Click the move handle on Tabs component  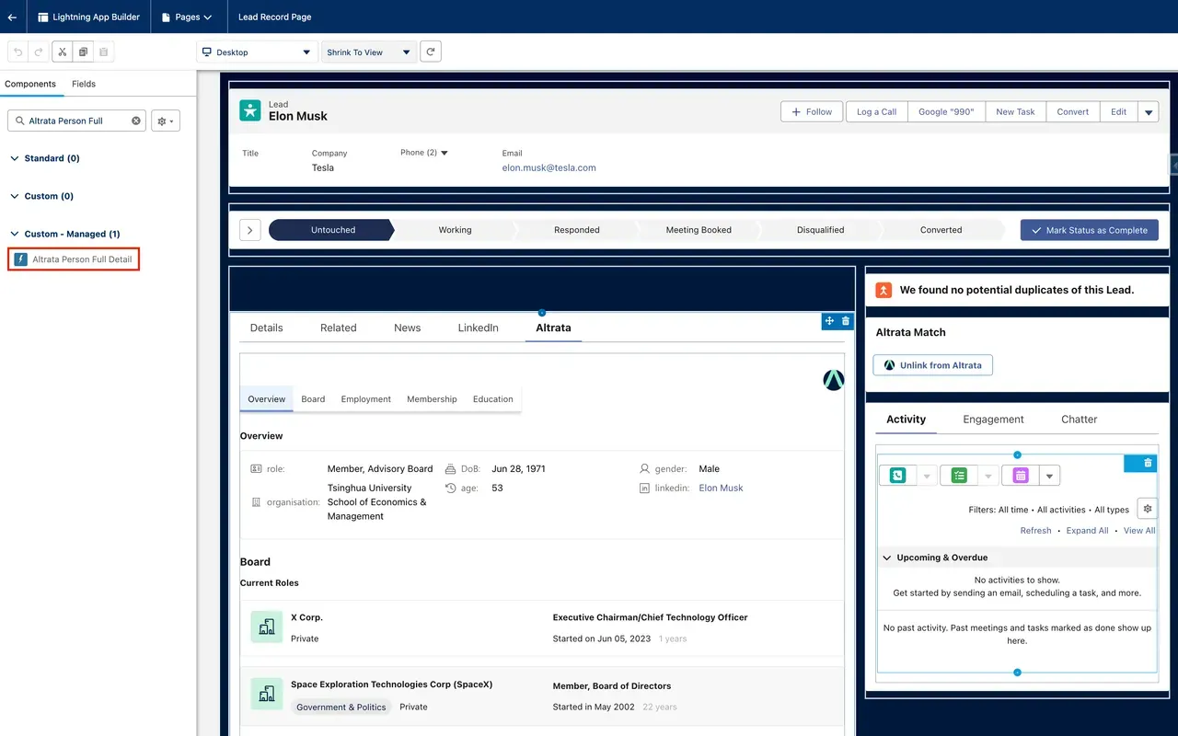click(829, 321)
